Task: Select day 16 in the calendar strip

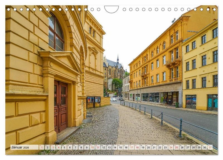Action: (126, 147)
